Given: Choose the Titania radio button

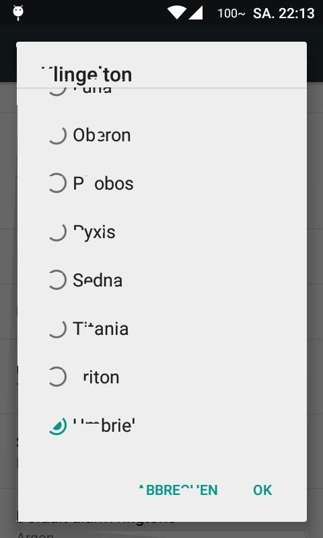Looking at the screenshot, I should click(57, 329).
